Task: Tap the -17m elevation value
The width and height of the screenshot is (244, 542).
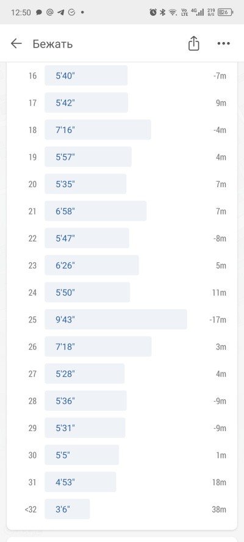Action: pyautogui.click(x=218, y=319)
